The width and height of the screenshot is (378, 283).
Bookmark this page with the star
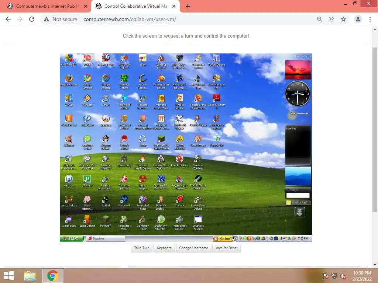click(x=343, y=19)
